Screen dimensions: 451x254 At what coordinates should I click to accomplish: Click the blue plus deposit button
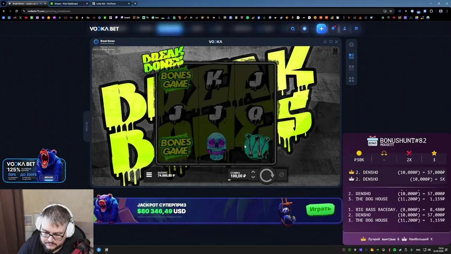pos(321,29)
